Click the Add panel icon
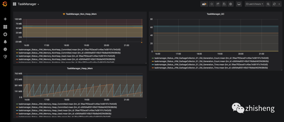 tap(204, 4)
